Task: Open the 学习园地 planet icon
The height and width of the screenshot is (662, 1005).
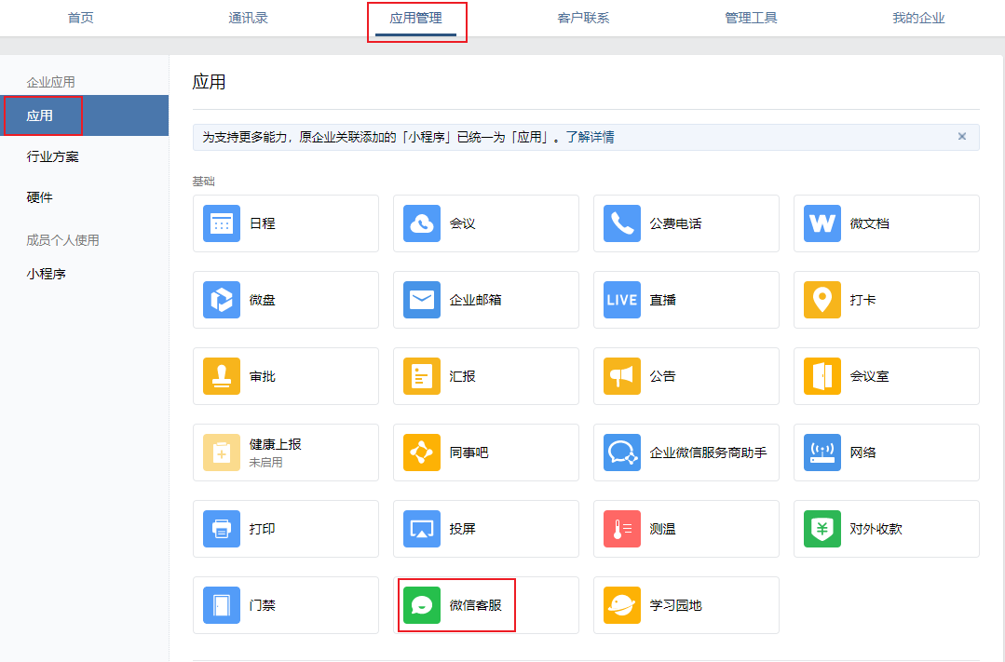Action: click(621, 605)
